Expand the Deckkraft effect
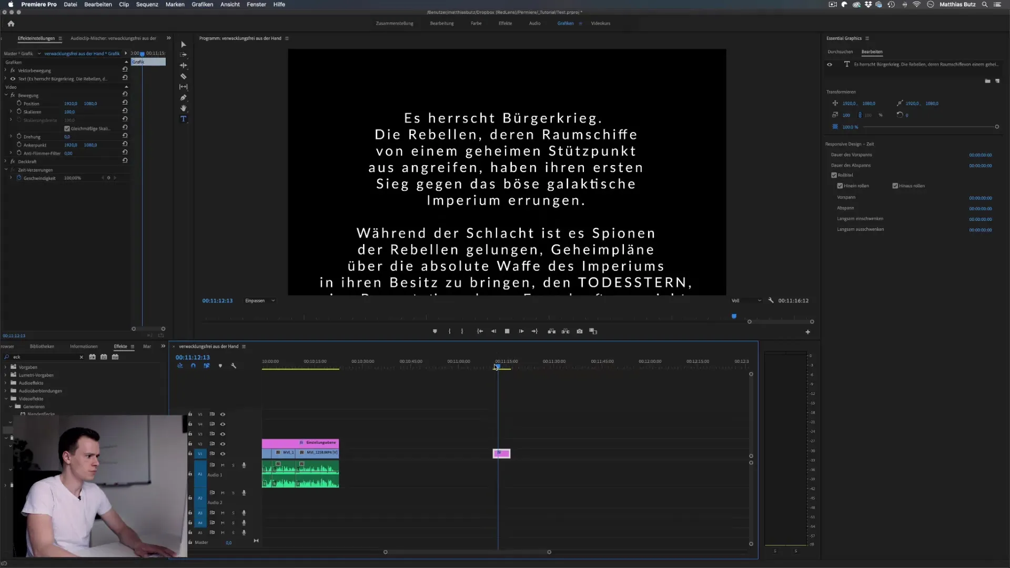This screenshot has width=1010, height=568. (5, 161)
